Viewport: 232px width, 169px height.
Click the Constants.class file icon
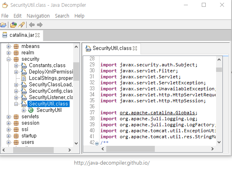(x=24, y=66)
